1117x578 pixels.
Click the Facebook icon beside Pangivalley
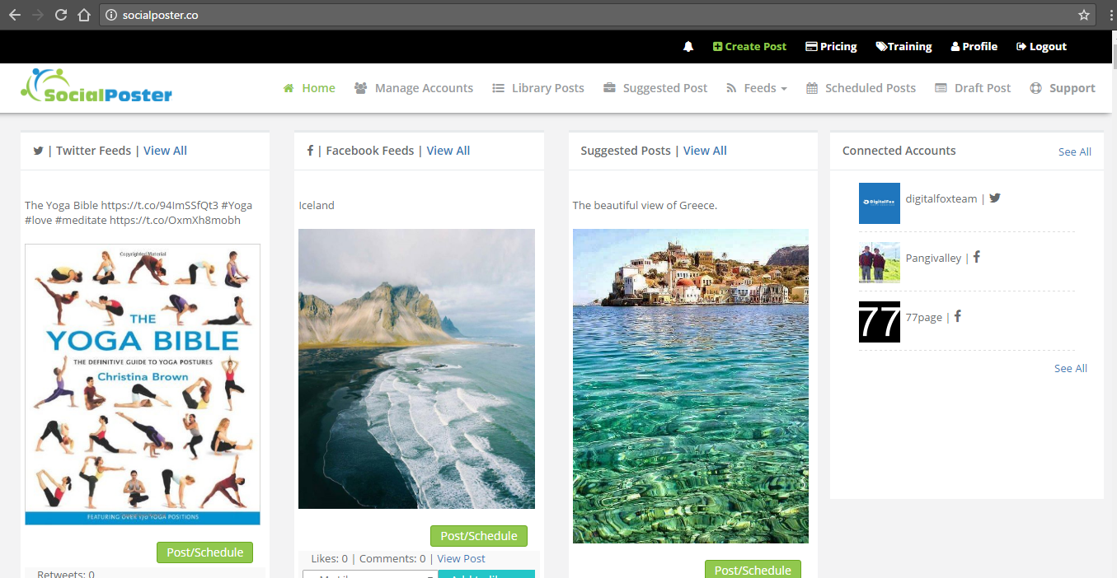tap(977, 257)
